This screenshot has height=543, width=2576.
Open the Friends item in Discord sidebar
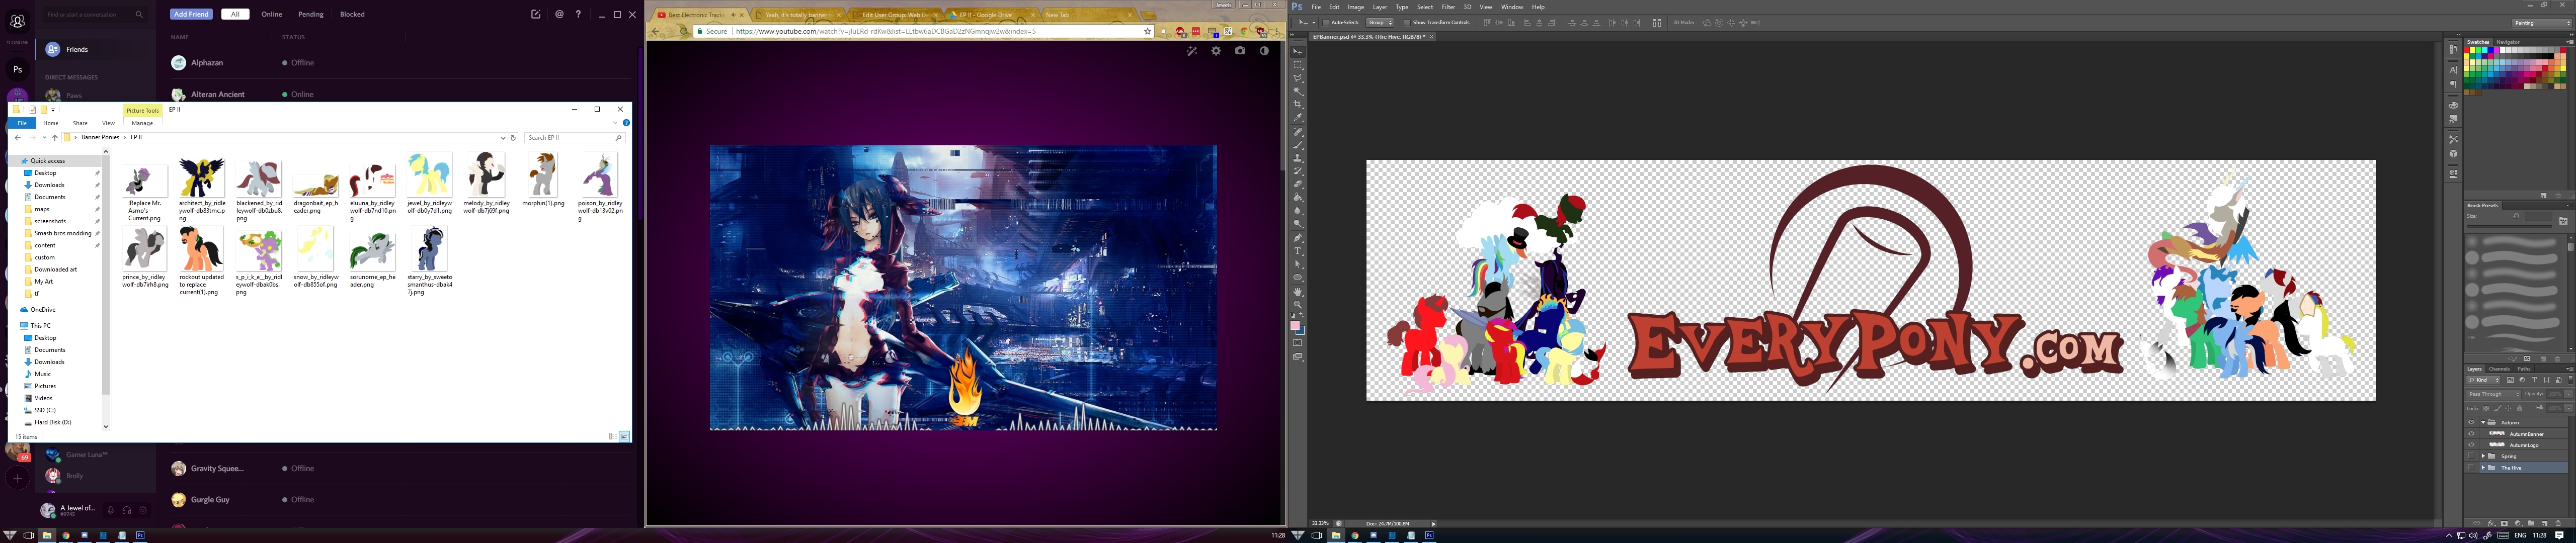click(x=96, y=49)
